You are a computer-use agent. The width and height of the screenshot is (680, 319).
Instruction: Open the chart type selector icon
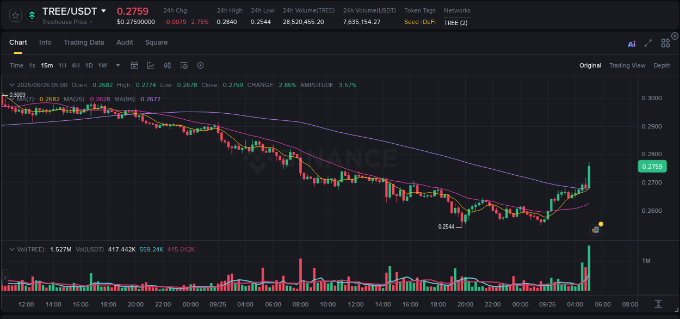(x=151, y=65)
